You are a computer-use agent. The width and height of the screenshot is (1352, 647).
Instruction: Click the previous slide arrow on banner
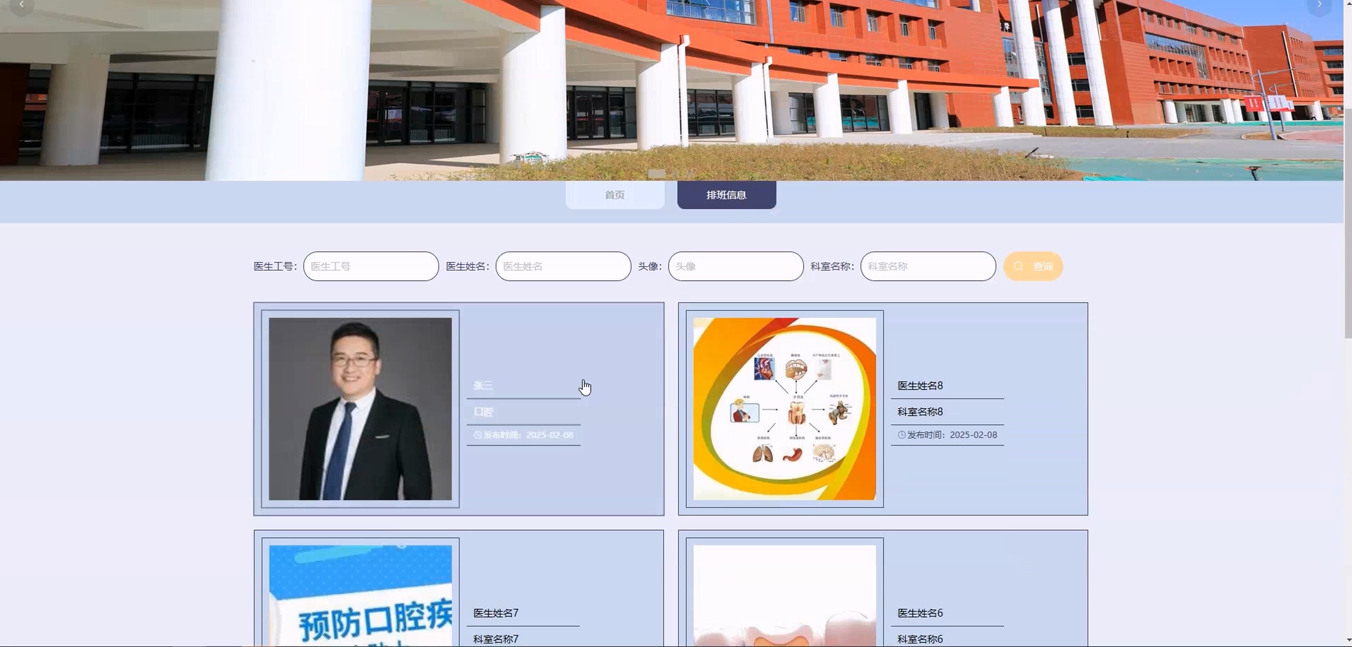coord(22,5)
